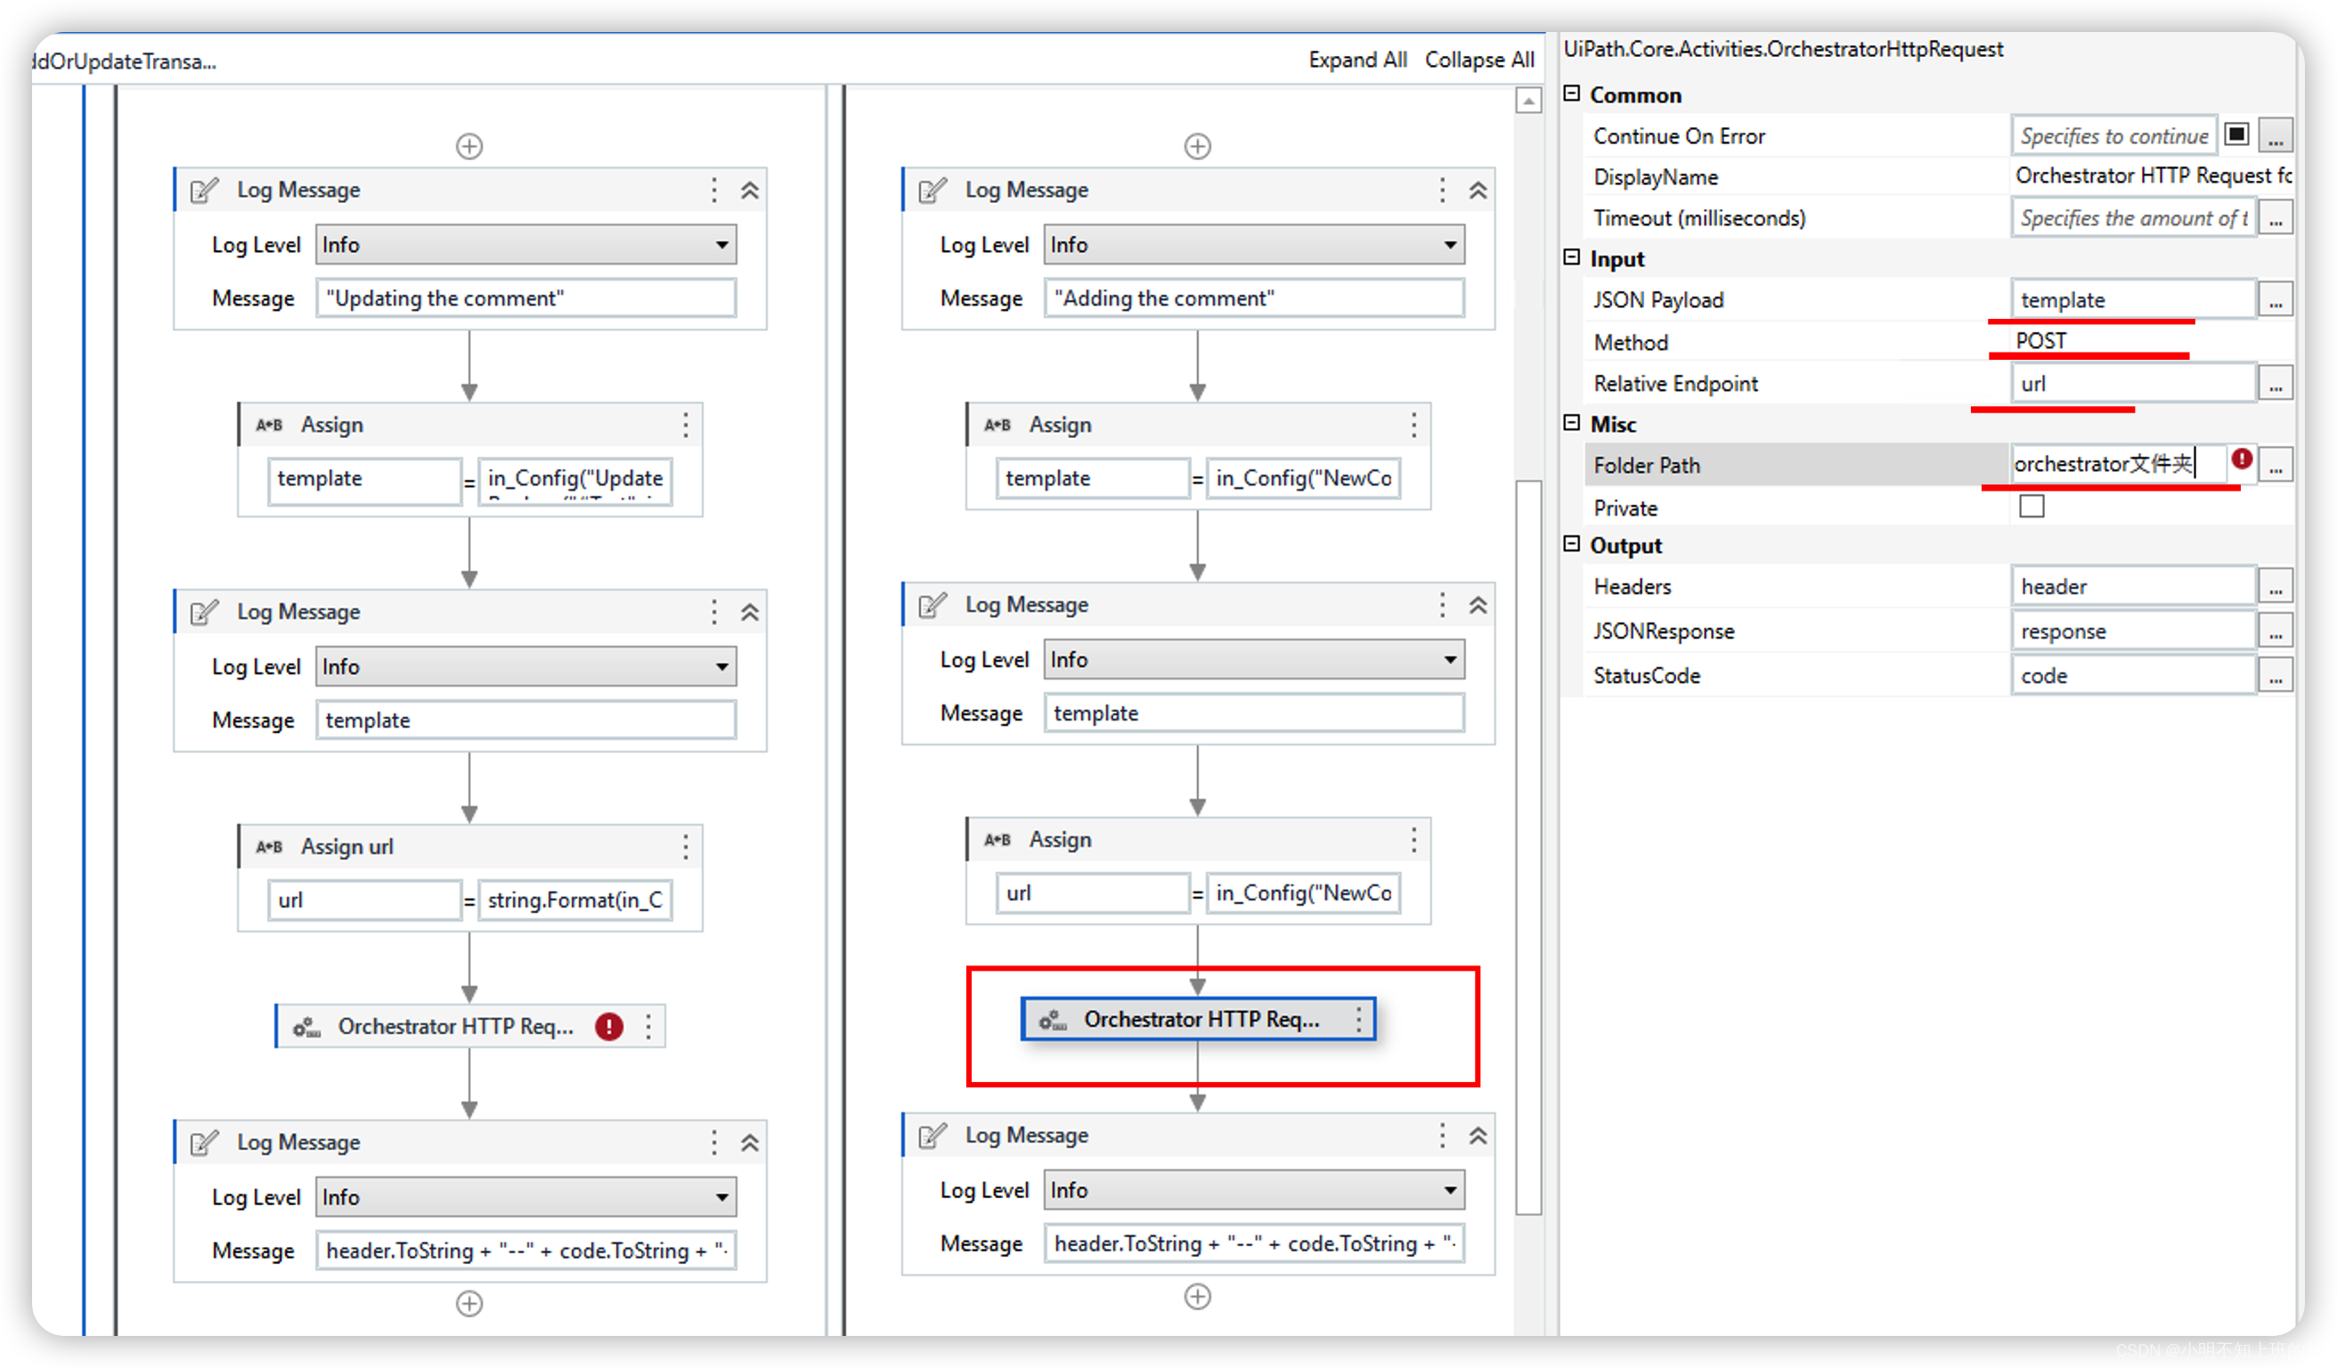Select the Orchestrator HTTP Request activity highlighted in red

click(x=1196, y=1018)
